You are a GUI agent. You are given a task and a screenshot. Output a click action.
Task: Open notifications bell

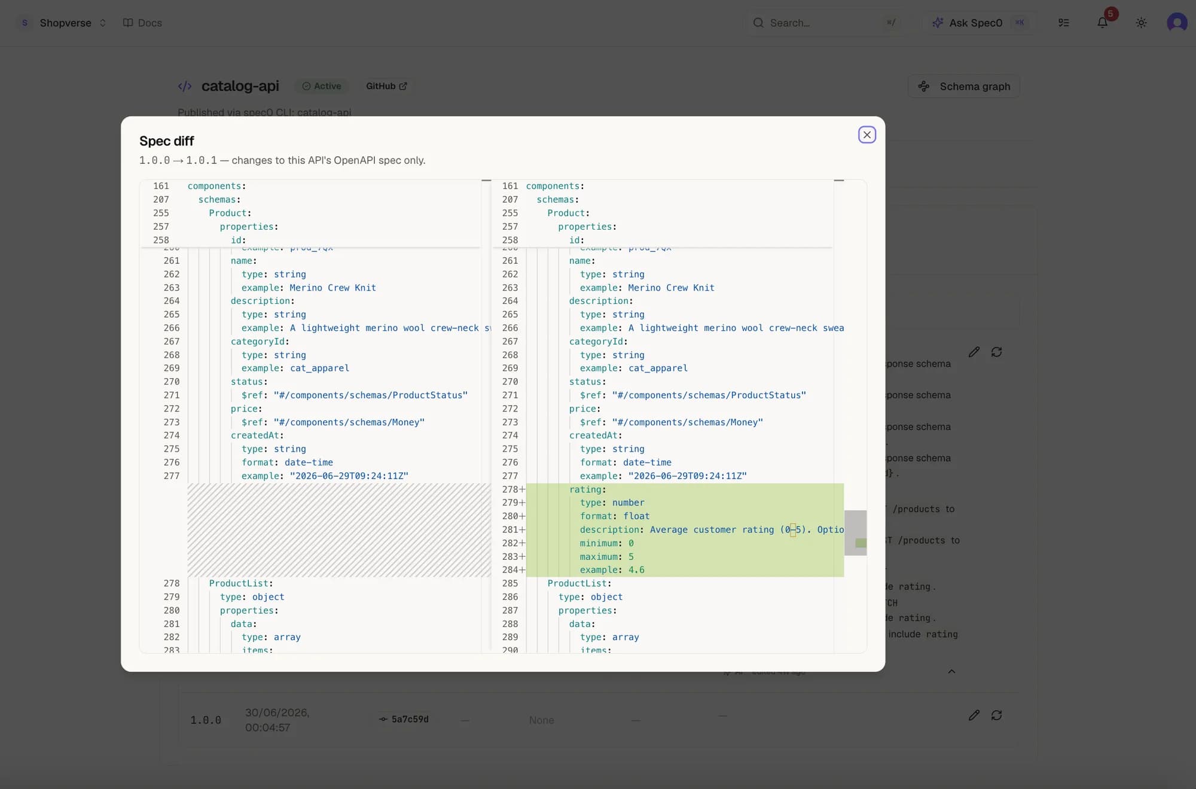1102,23
